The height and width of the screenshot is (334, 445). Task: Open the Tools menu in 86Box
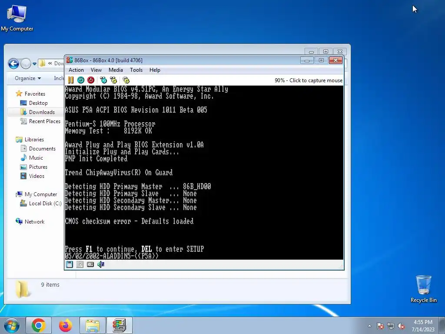pos(136,70)
